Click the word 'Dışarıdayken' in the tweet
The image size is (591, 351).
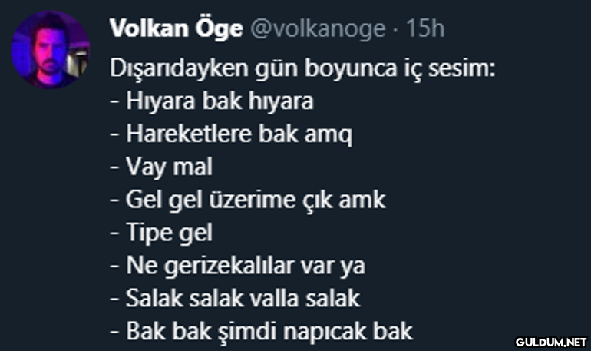pos(179,69)
